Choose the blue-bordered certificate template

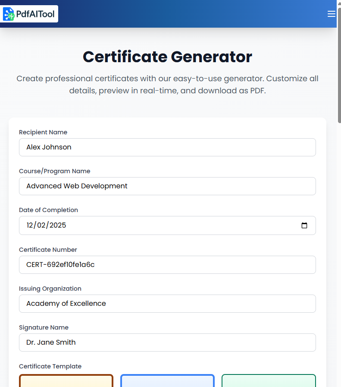(167, 381)
